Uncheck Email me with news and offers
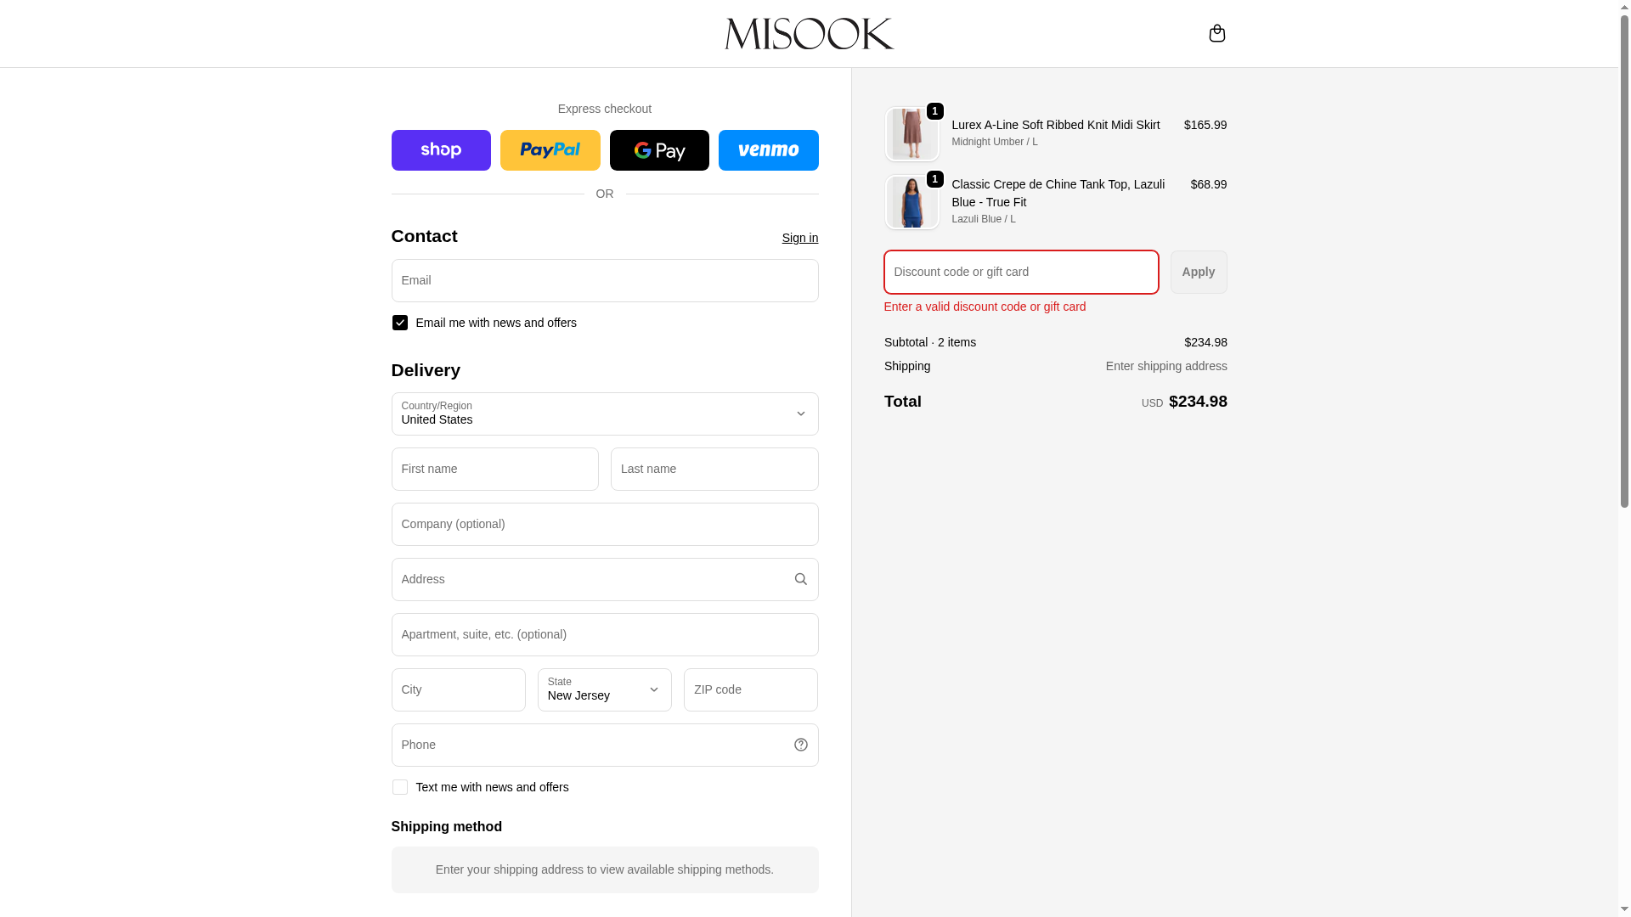The height and width of the screenshot is (917, 1631). click(400, 323)
